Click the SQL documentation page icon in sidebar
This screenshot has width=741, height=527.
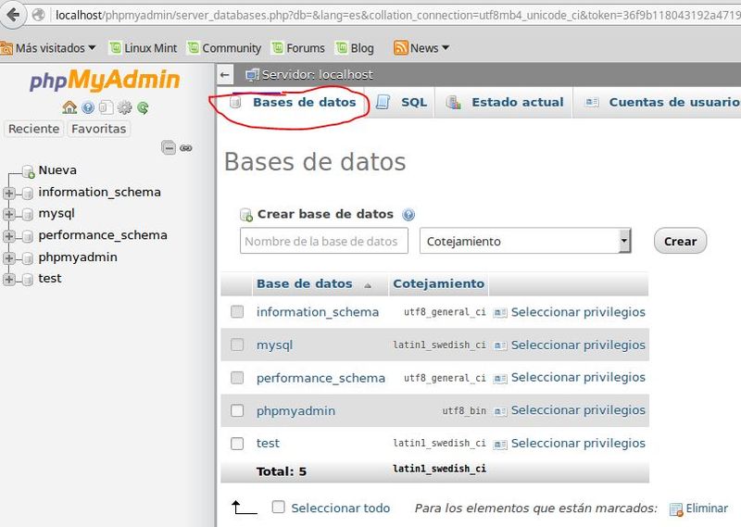click(x=107, y=107)
